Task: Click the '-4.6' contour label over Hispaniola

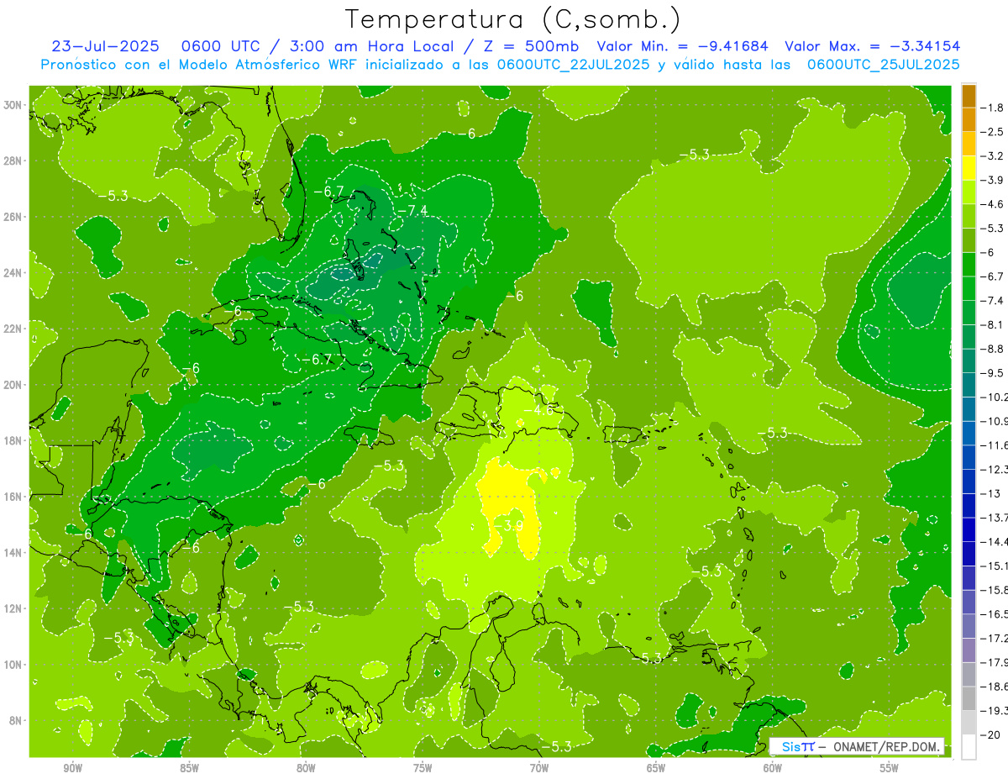Action: coord(538,410)
